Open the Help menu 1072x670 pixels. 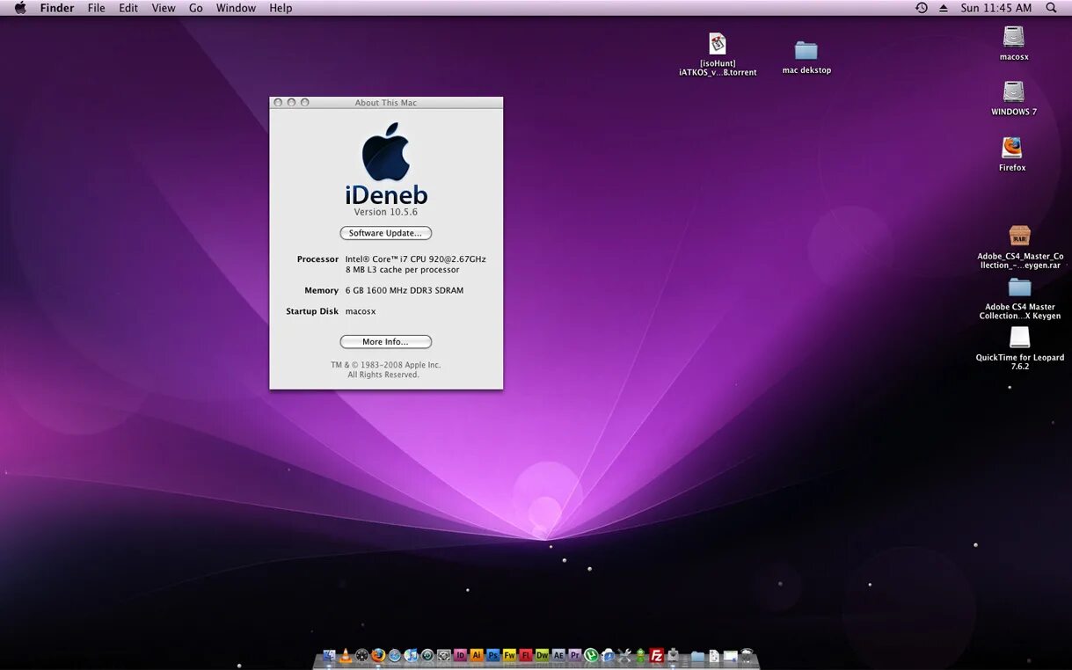[281, 8]
